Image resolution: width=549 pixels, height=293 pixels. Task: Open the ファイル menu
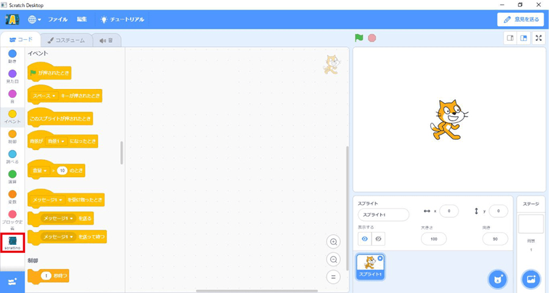[58, 20]
